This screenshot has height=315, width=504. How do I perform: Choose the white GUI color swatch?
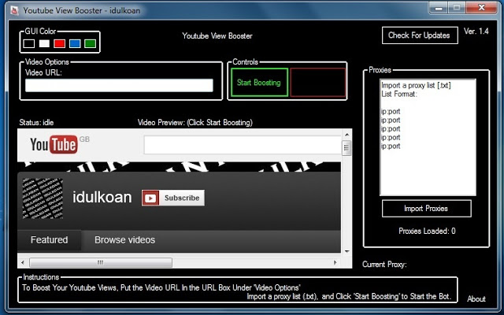point(44,43)
